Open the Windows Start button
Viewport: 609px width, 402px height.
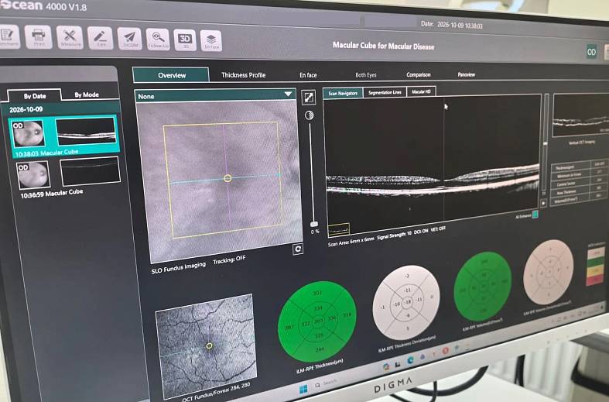pyautogui.click(x=303, y=388)
